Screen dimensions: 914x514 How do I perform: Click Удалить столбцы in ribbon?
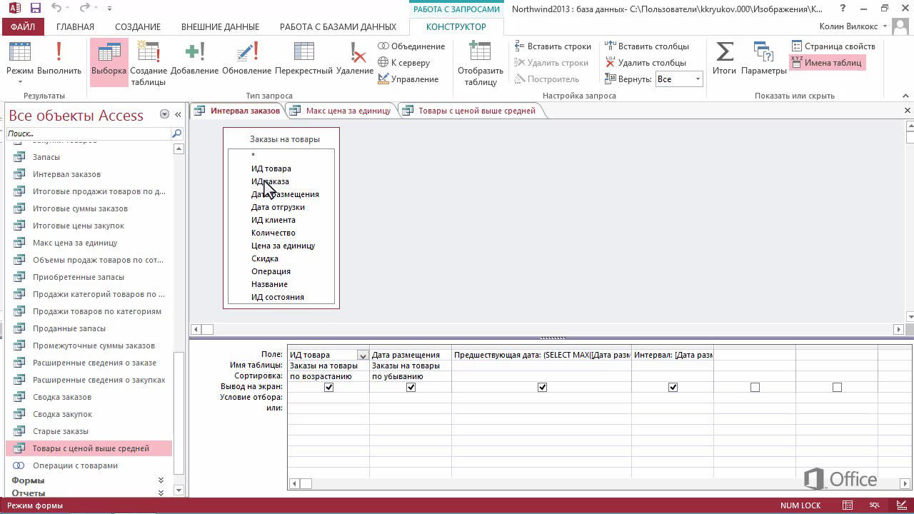(x=646, y=63)
